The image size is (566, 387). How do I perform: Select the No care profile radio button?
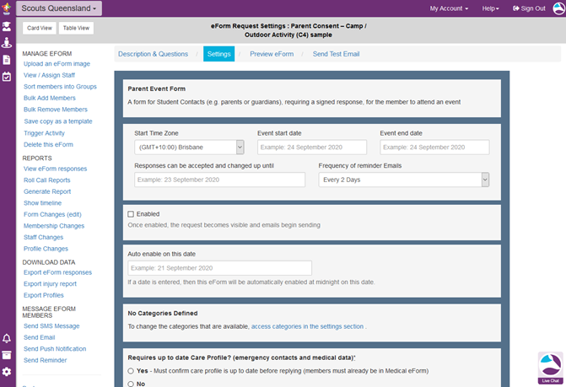[131, 384]
